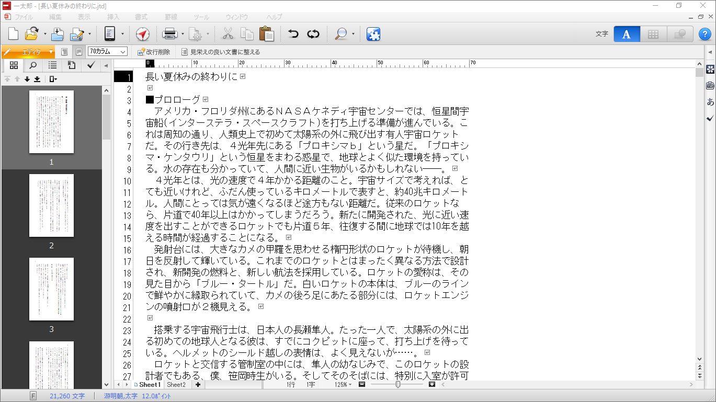This screenshot has height=402, width=716.
Task: Click the zoom out minus button
Action: click(x=361, y=384)
